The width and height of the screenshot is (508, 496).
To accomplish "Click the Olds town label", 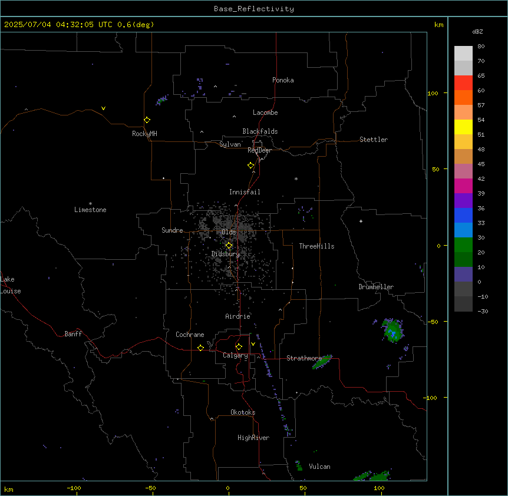I will click(229, 232).
